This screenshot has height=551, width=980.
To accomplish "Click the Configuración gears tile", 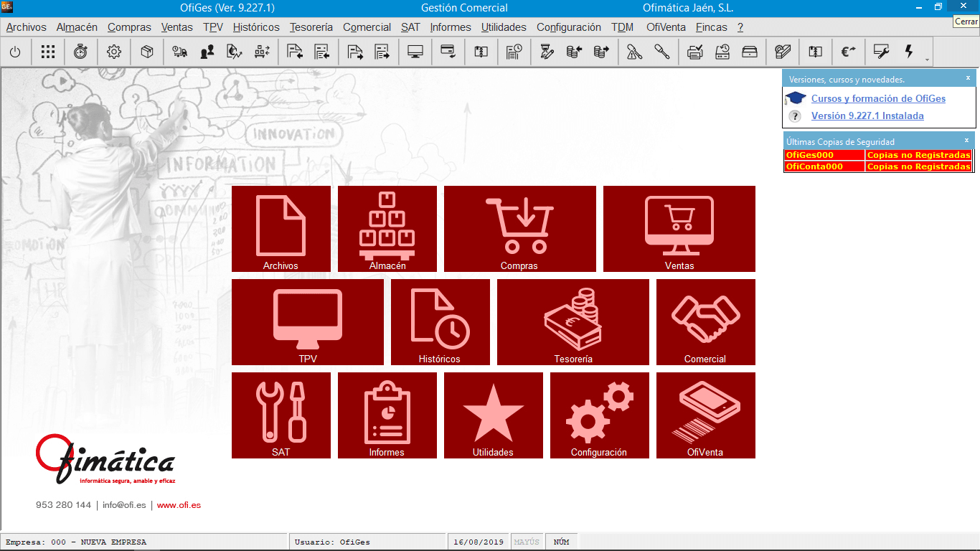I will 600,415.
